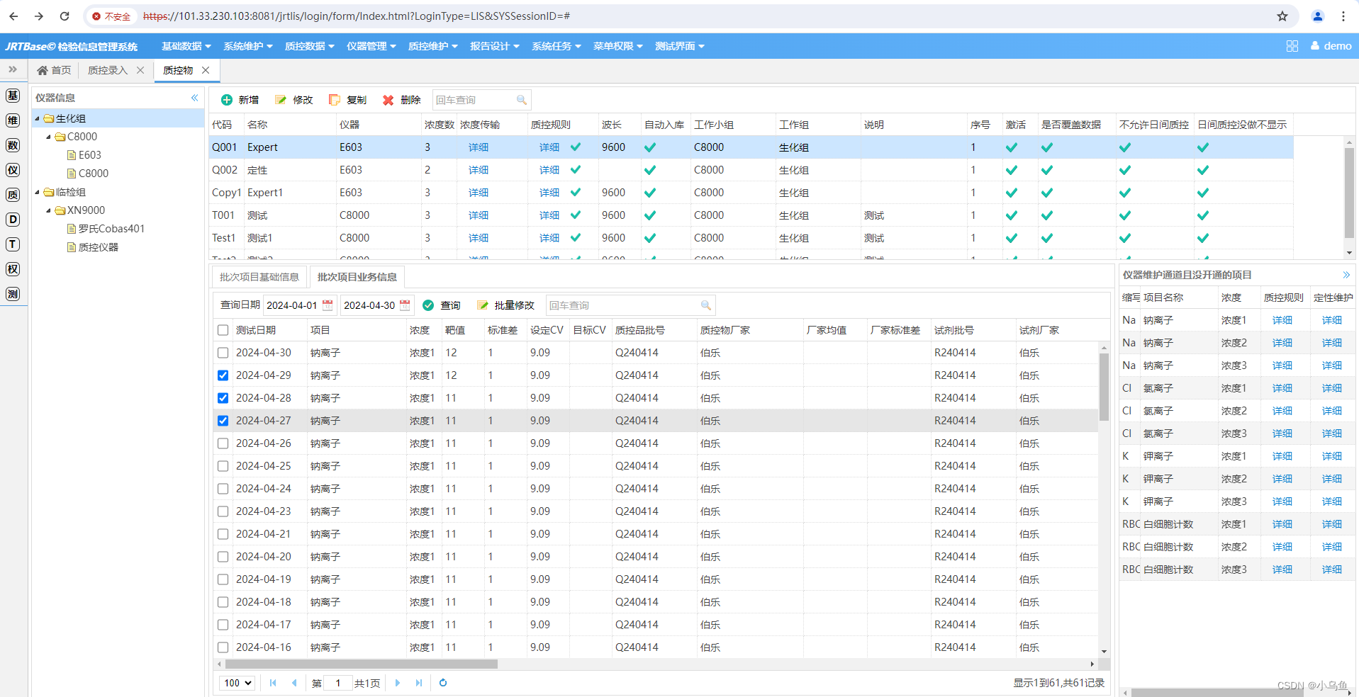Click the red 删除 delete icon
This screenshot has width=1359, height=697.
tap(388, 100)
